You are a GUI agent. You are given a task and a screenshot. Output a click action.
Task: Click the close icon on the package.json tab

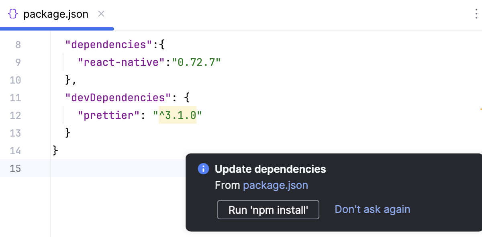[x=101, y=14]
